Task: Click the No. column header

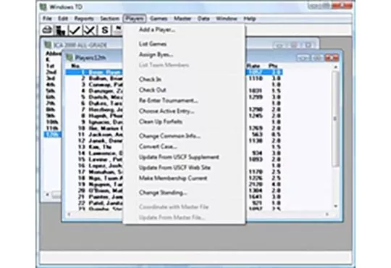Action: coord(75,66)
